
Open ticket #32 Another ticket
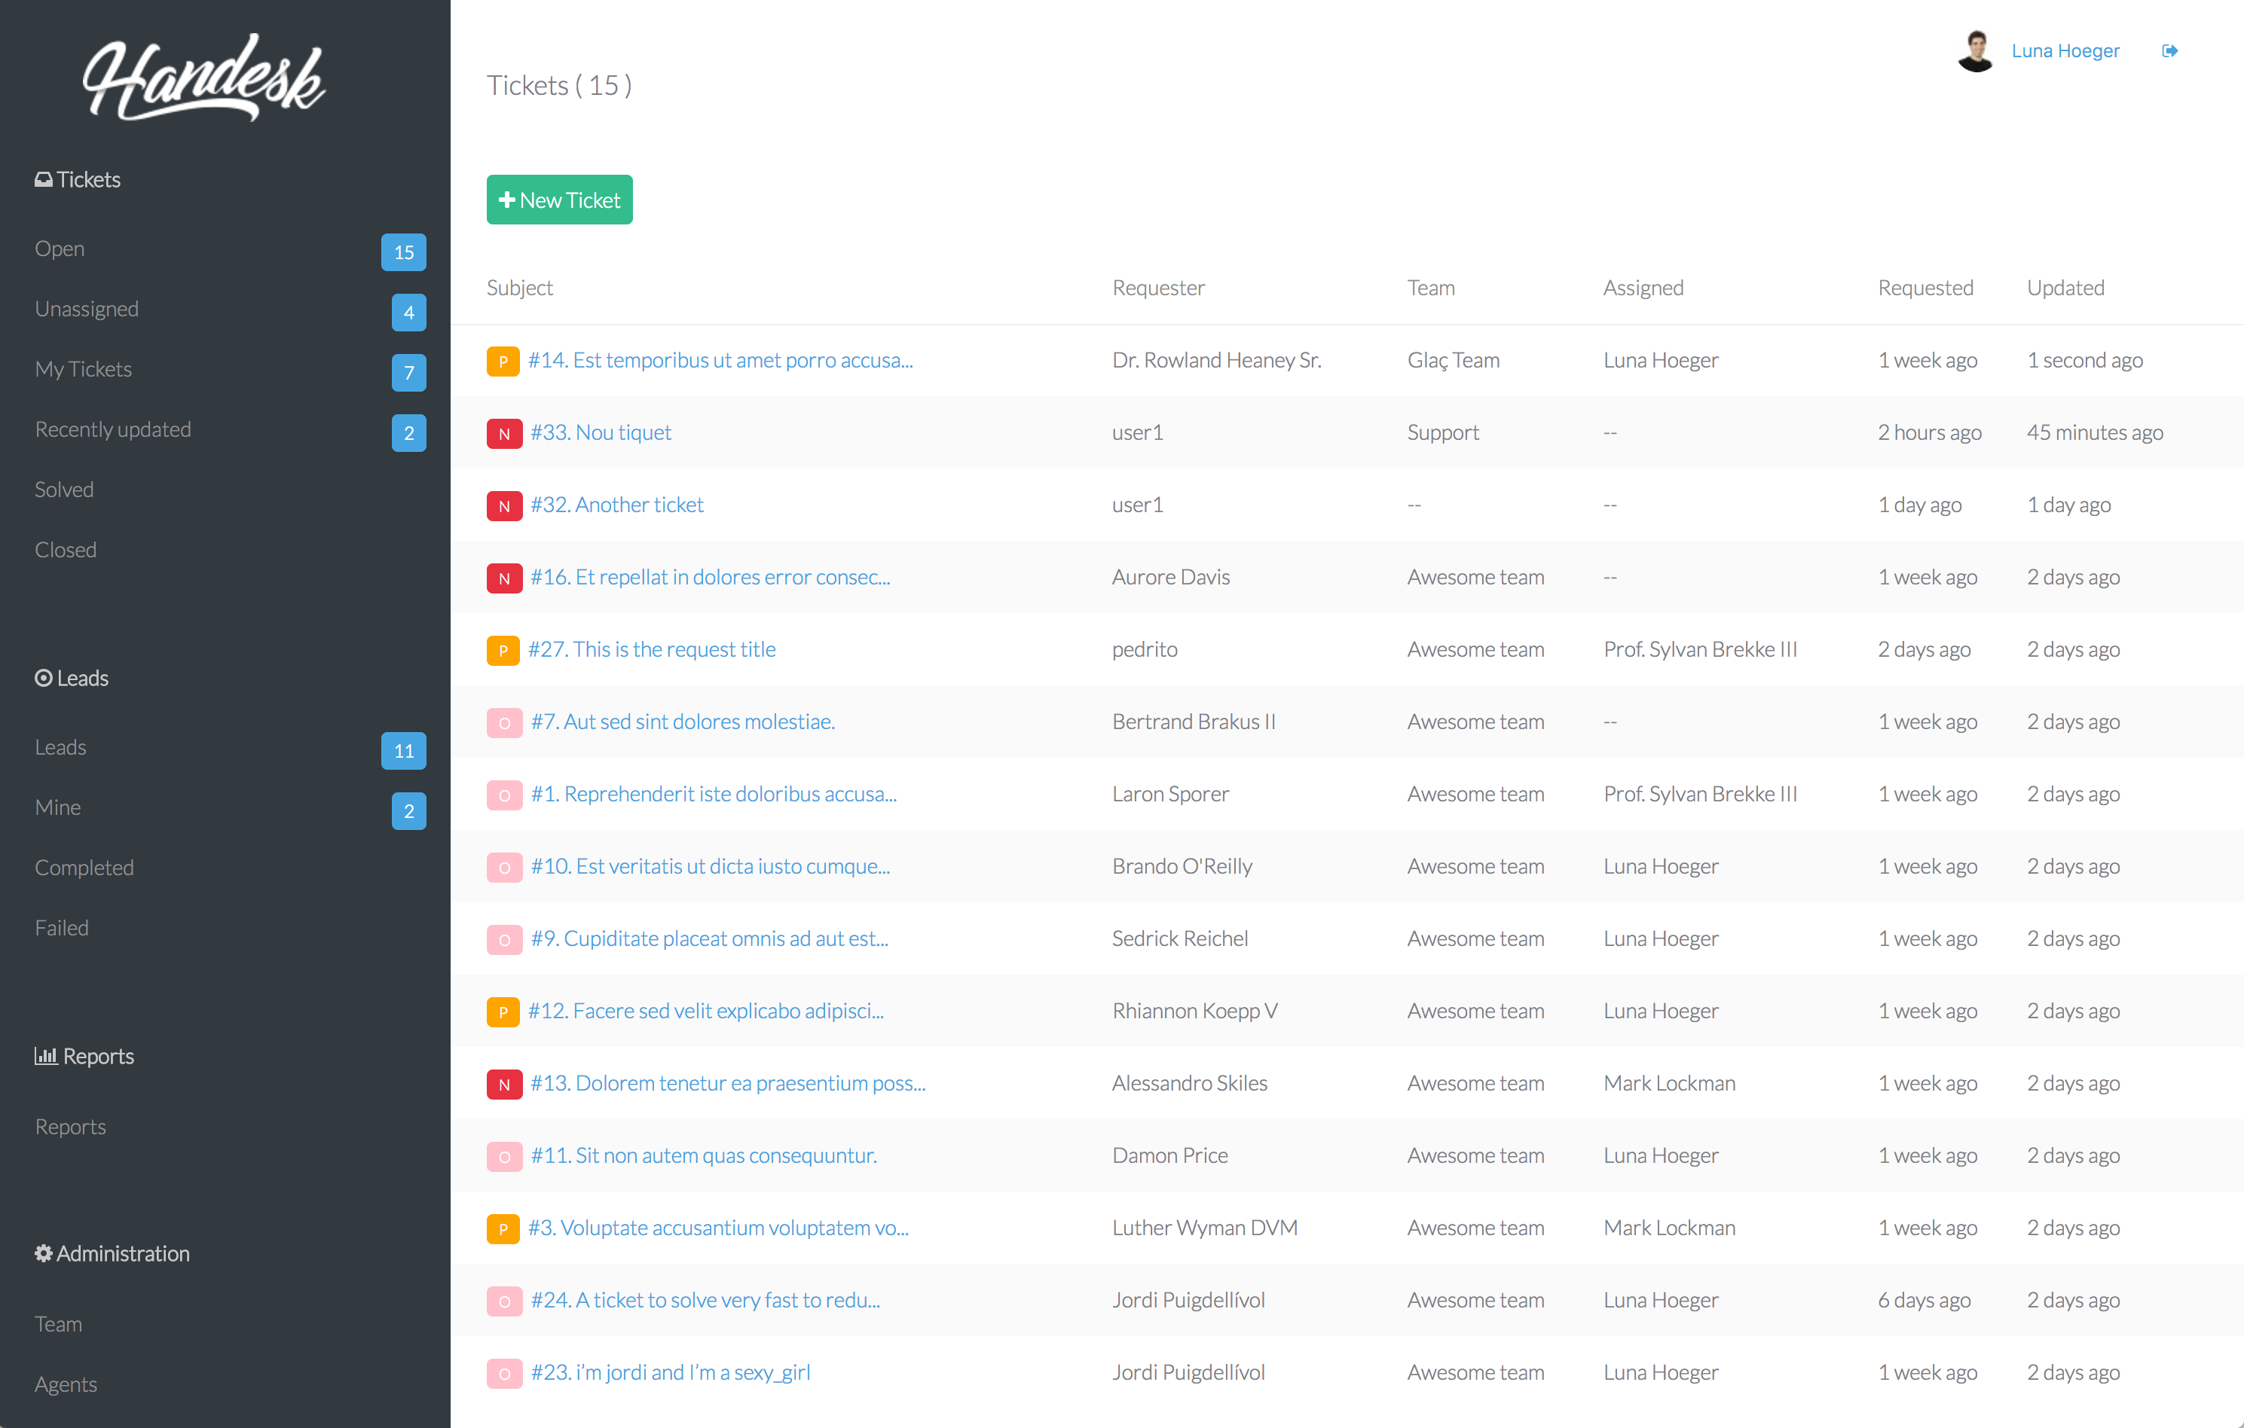point(617,505)
